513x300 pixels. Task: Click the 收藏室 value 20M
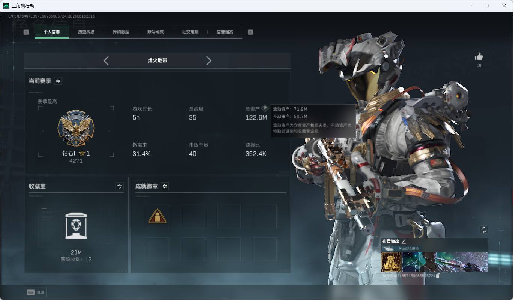tap(76, 252)
